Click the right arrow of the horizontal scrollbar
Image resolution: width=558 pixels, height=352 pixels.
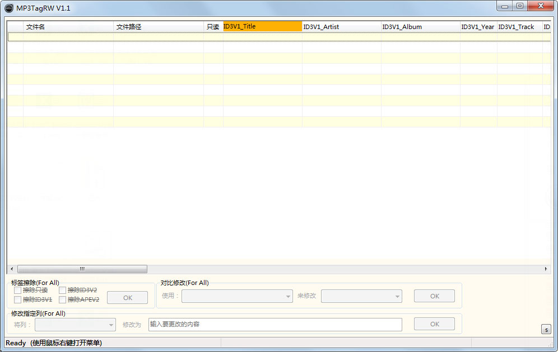(x=546, y=269)
